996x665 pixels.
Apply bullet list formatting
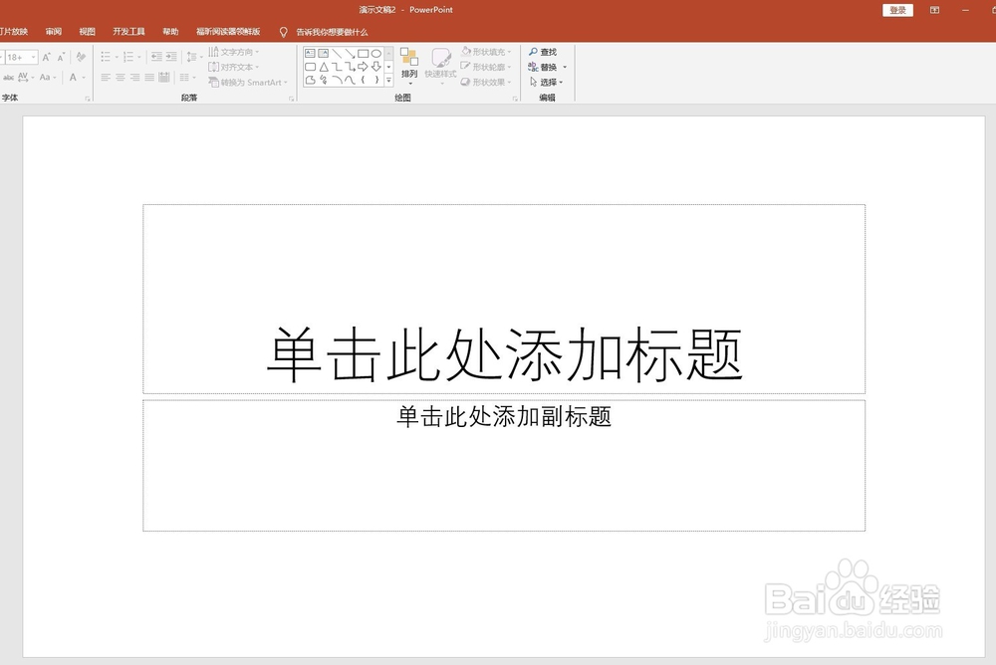[106, 57]
